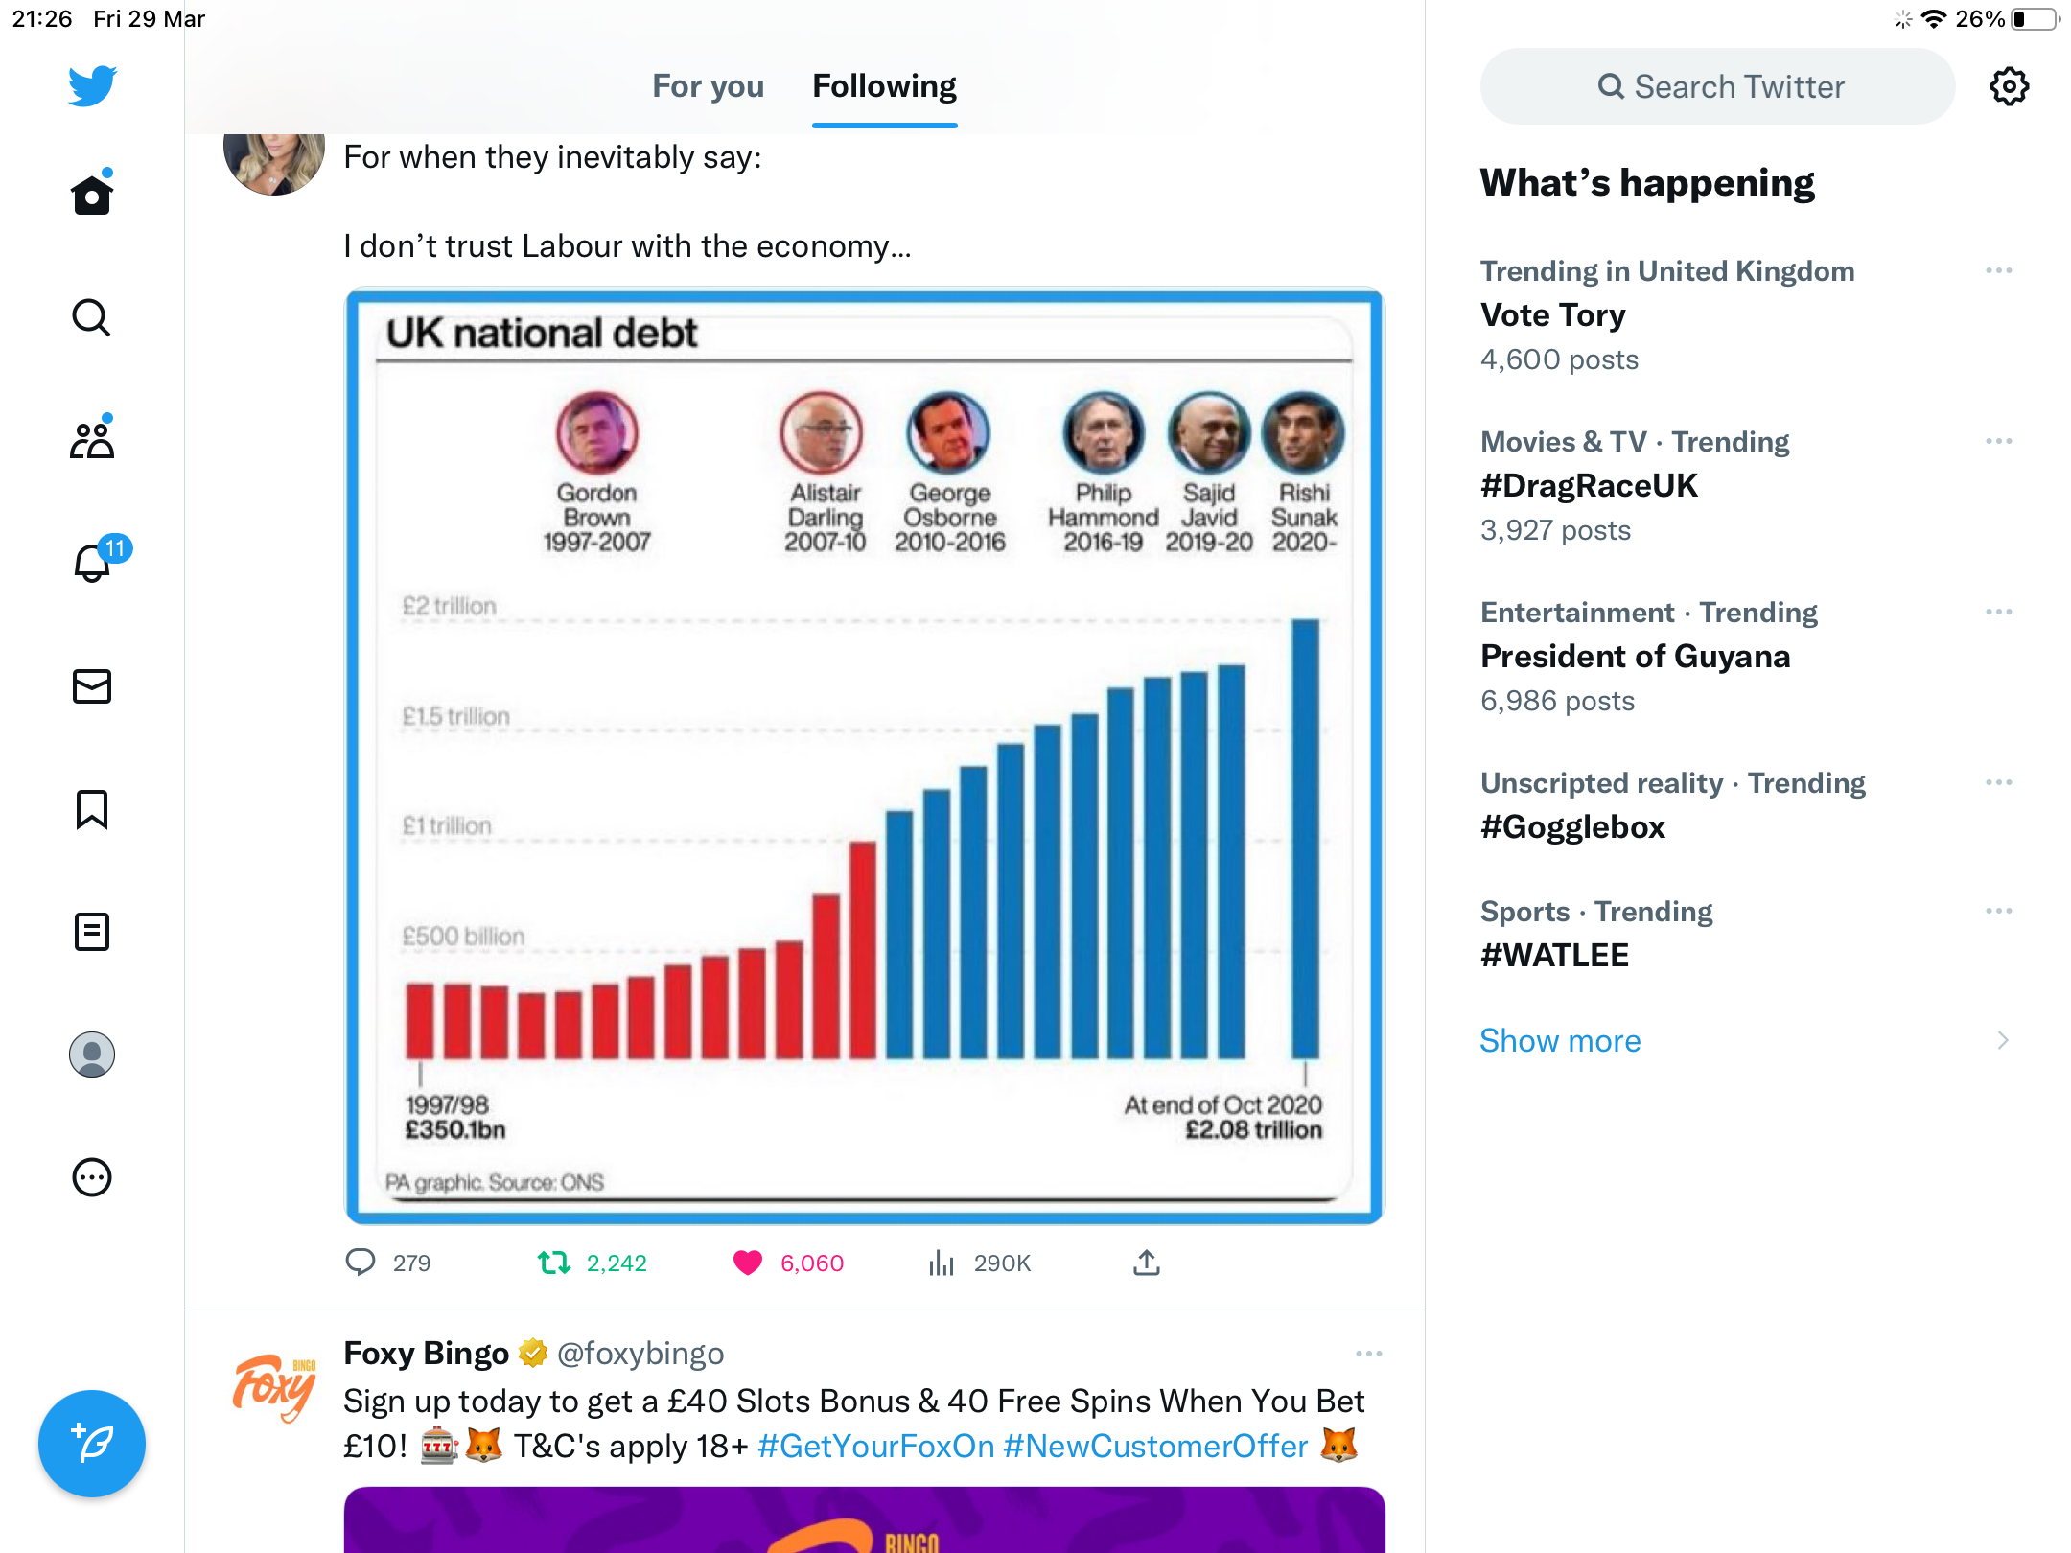Open options for Vote Tory trend
The image size is (2071, 1553).
click(1999, 271)
